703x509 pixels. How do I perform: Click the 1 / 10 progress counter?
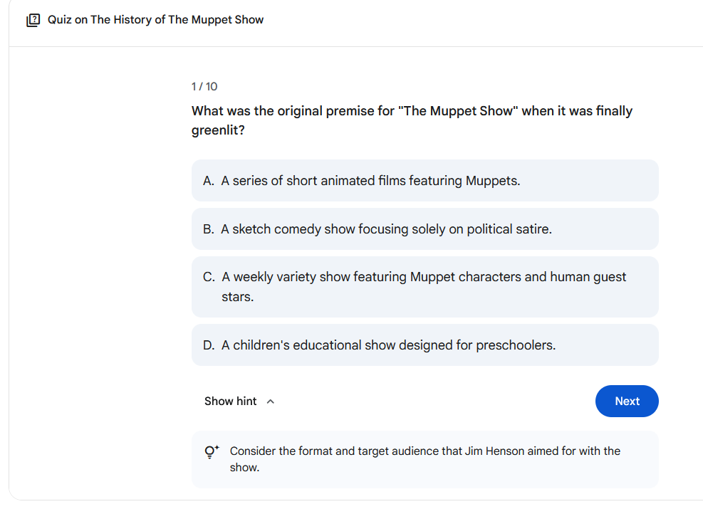(x=204, y=86)
